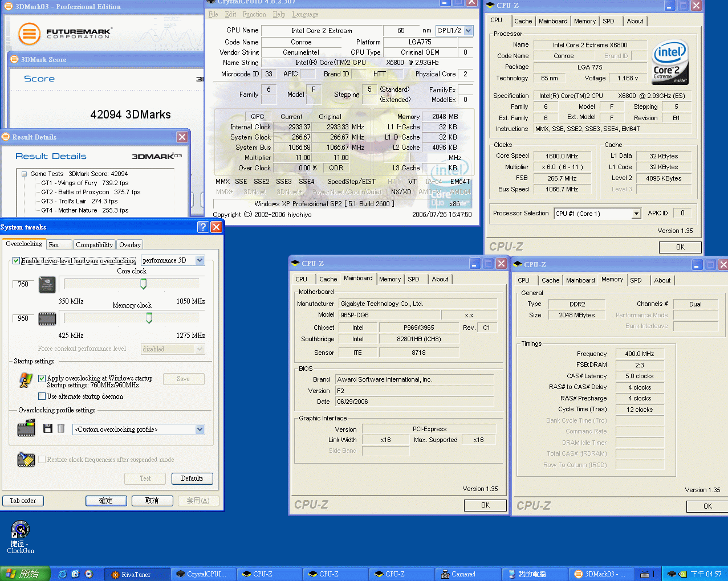Launch the media player quick launch icon

[x=88, y=574]
